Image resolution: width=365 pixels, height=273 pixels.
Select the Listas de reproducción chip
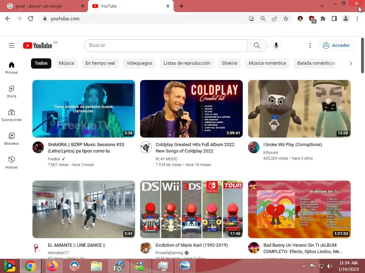click(187, 63)
